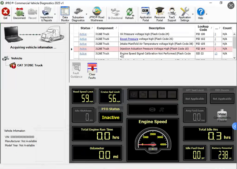Viewport: 237px width, 169px height.
Task: Click the PTO Status Inactive display
Action: point(111,117)
